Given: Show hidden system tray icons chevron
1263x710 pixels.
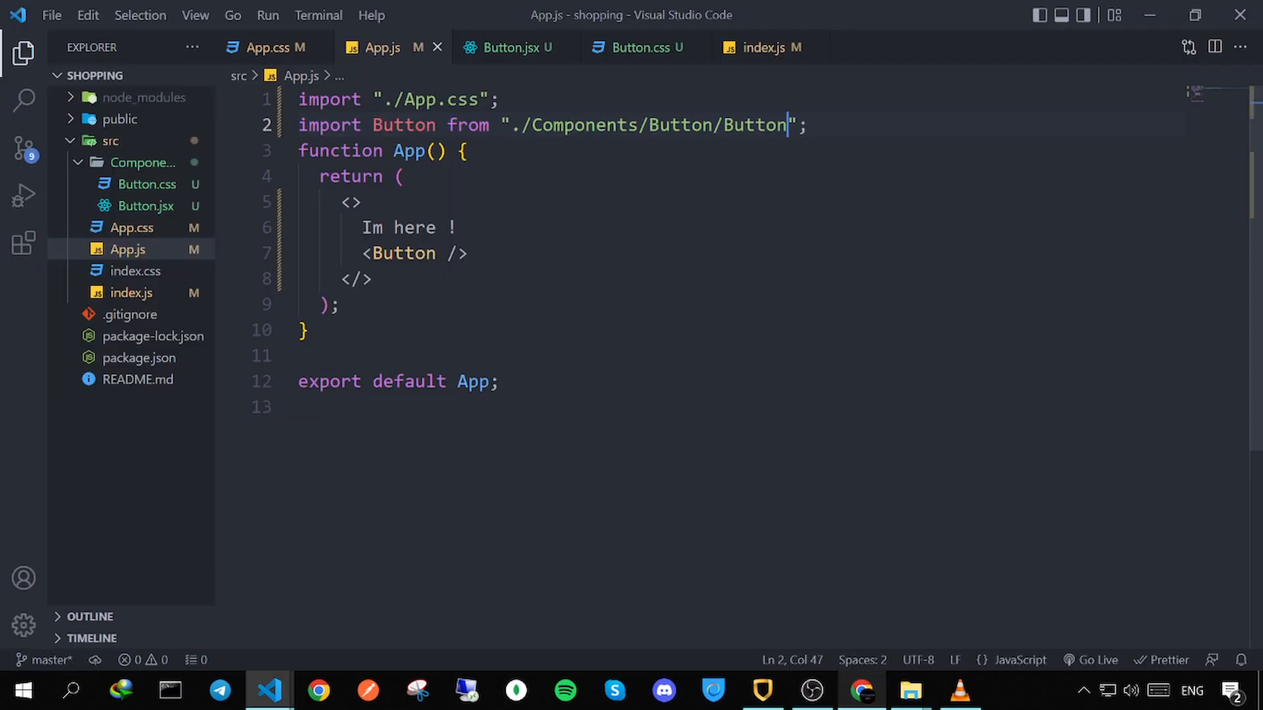Looking at the screenshot, I should point(1083,690).
